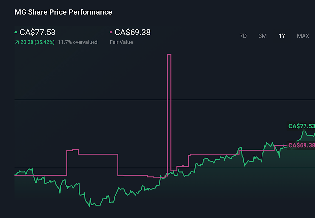Click the start of the green price line at the left edge
The image size is (315, 218).
click(x=15, y=174)
